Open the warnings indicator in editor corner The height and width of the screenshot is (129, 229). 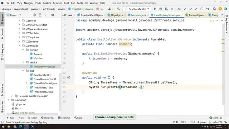tap(212, 21)
